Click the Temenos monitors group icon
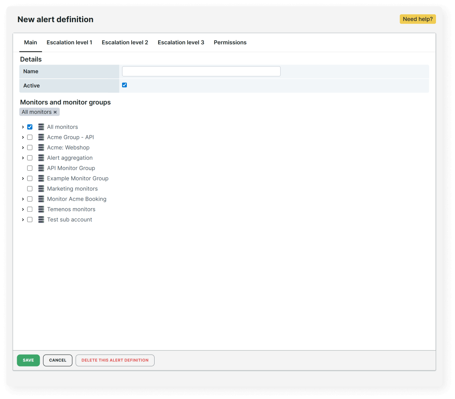 click(x=41, y=209)
